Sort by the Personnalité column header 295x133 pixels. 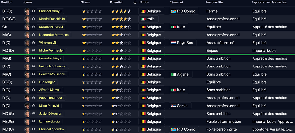214,2
